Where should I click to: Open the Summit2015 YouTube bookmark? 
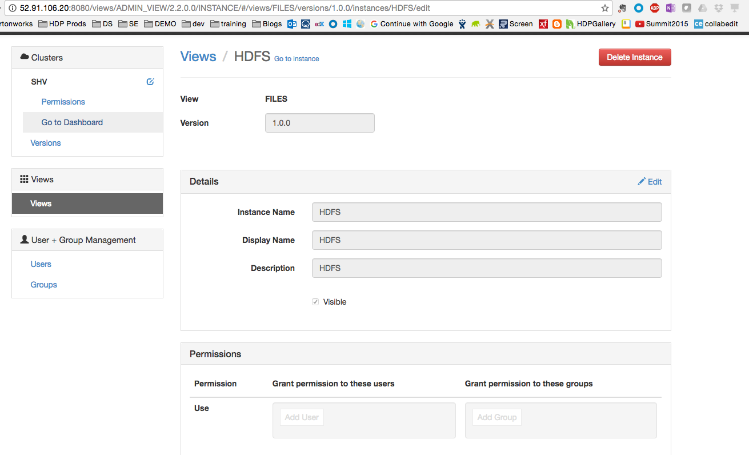pyautogui.click(x=662, y=24)
